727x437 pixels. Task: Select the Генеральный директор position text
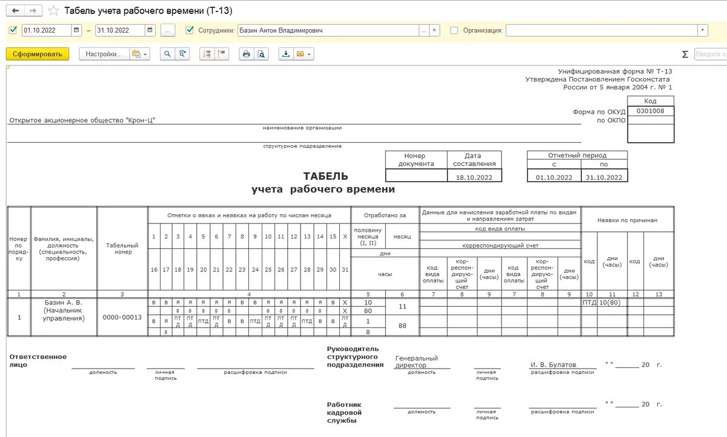(417, 362)
